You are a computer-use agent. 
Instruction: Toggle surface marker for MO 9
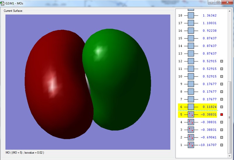point(222,84)
